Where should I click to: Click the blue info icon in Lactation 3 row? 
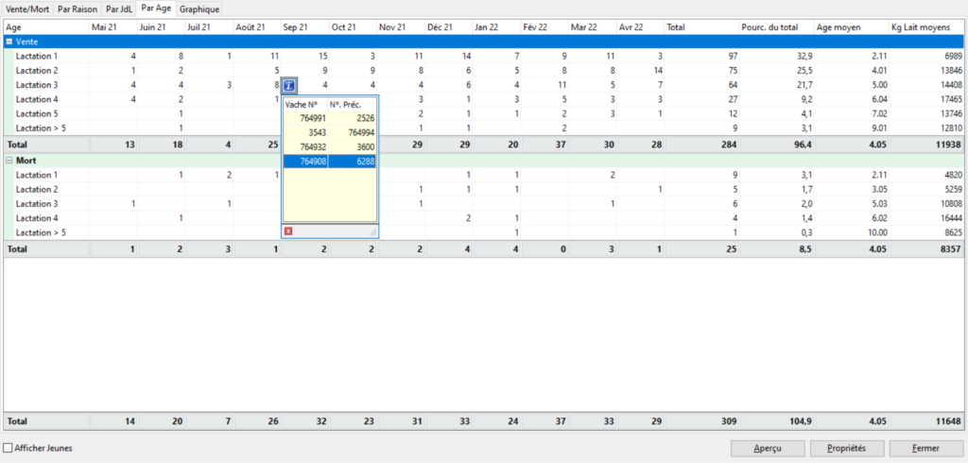point(290,85)
